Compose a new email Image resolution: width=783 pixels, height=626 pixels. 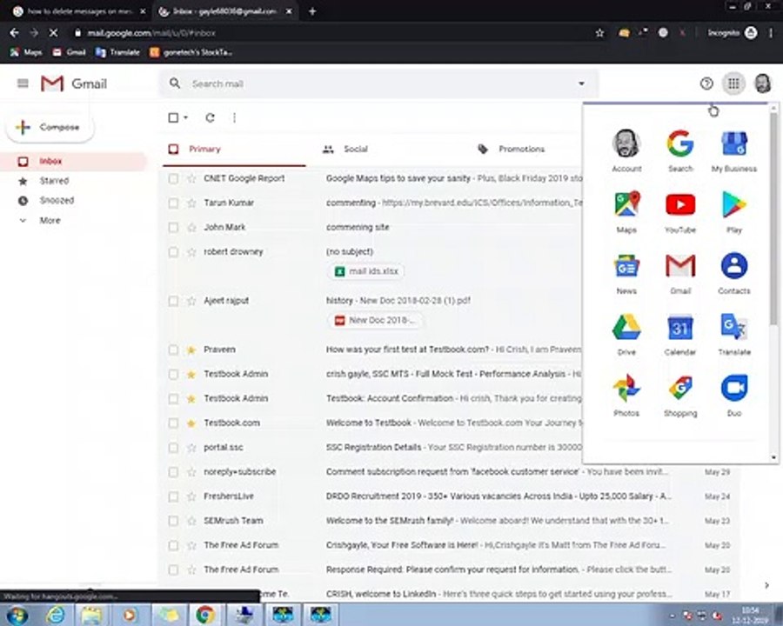point(49,127)
